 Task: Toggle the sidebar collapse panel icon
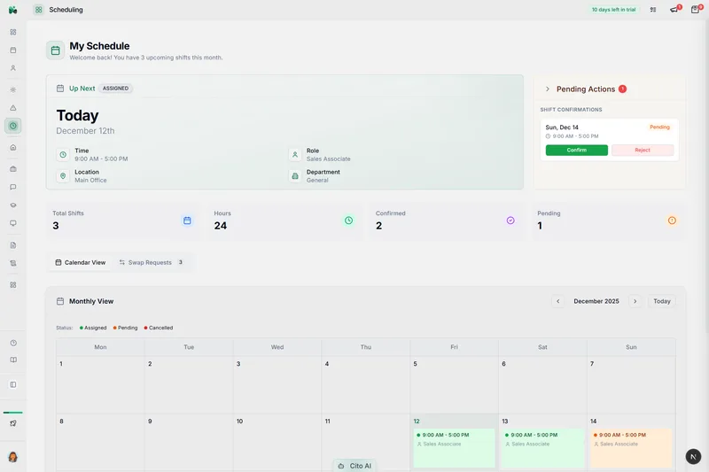pos(13,385)
